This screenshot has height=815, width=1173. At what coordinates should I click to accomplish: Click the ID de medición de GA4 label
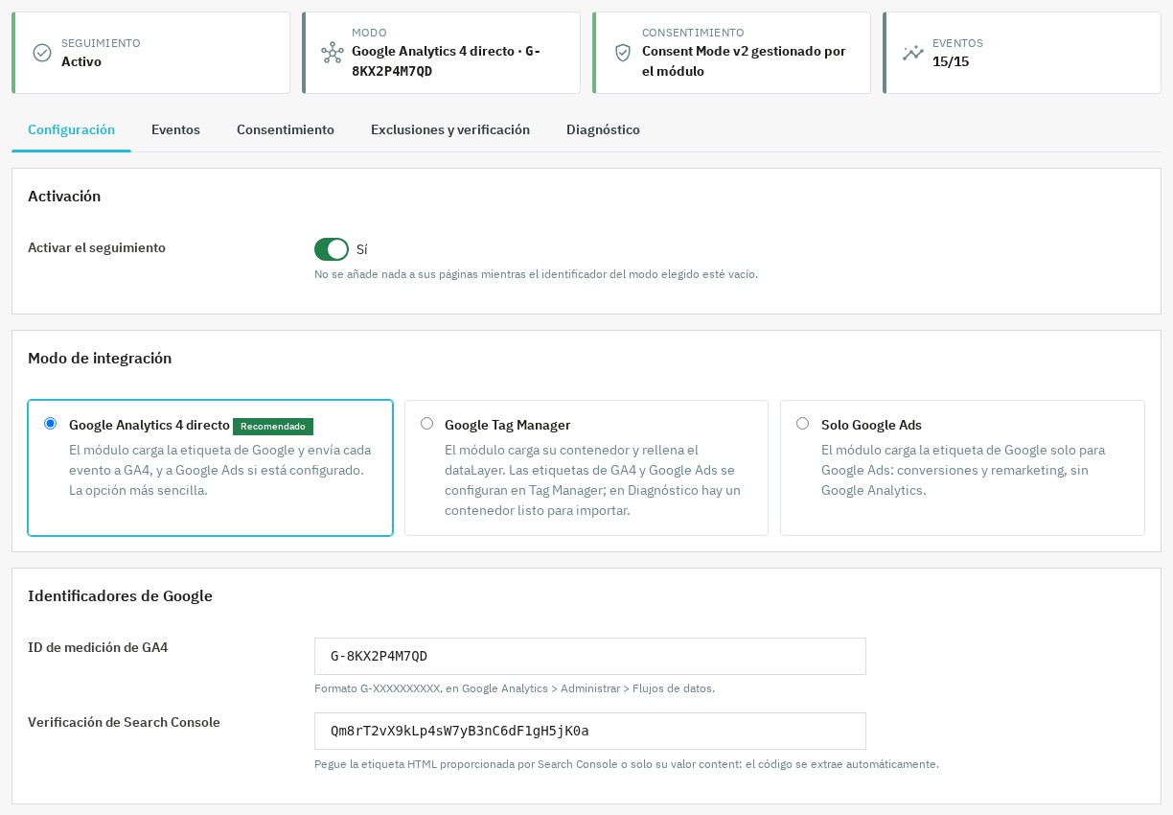coord(98,647)
